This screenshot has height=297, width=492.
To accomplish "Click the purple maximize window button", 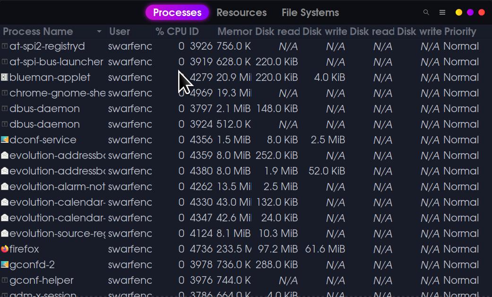I will [470, 13].
